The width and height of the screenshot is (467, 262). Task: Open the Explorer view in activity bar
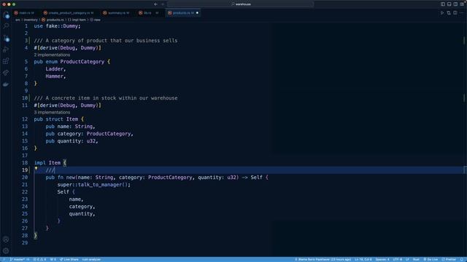point(6,15)
